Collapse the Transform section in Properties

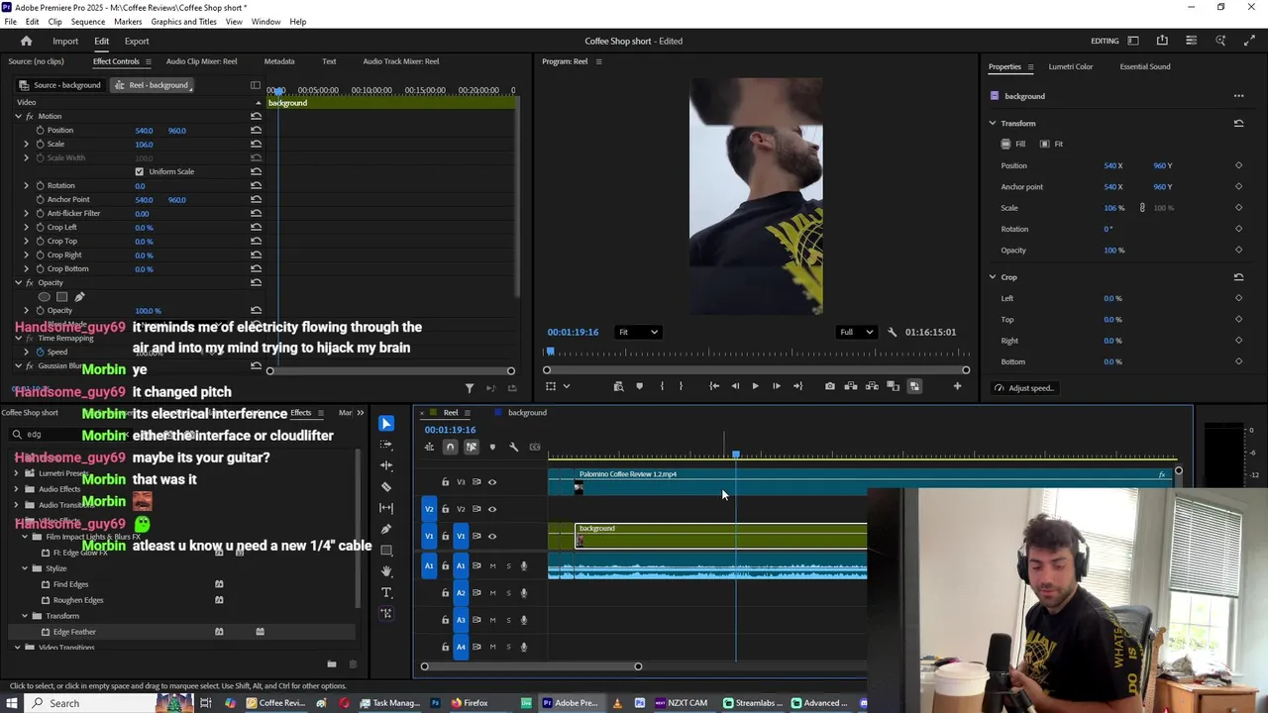point(993,123)
